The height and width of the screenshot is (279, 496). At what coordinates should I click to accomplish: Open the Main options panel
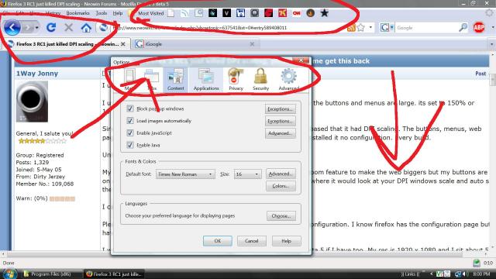129,80
